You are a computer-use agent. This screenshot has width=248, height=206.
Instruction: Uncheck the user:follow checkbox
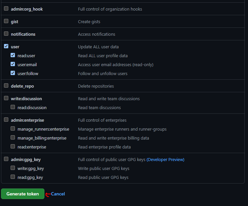pos(13,73)
